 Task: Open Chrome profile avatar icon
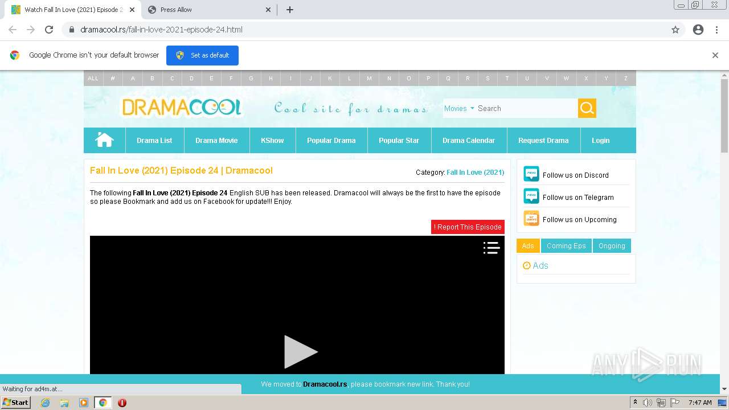click(x=698, y=30)
